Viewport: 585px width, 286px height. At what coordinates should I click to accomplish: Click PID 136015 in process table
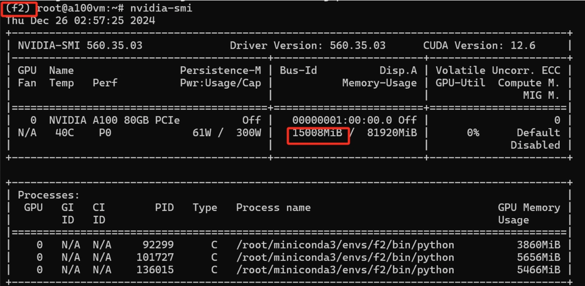[x=155, y=270]
